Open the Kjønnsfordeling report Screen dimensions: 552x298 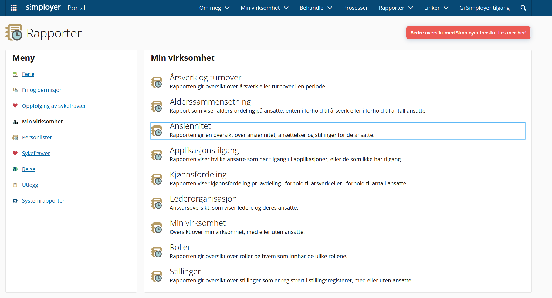198,175
